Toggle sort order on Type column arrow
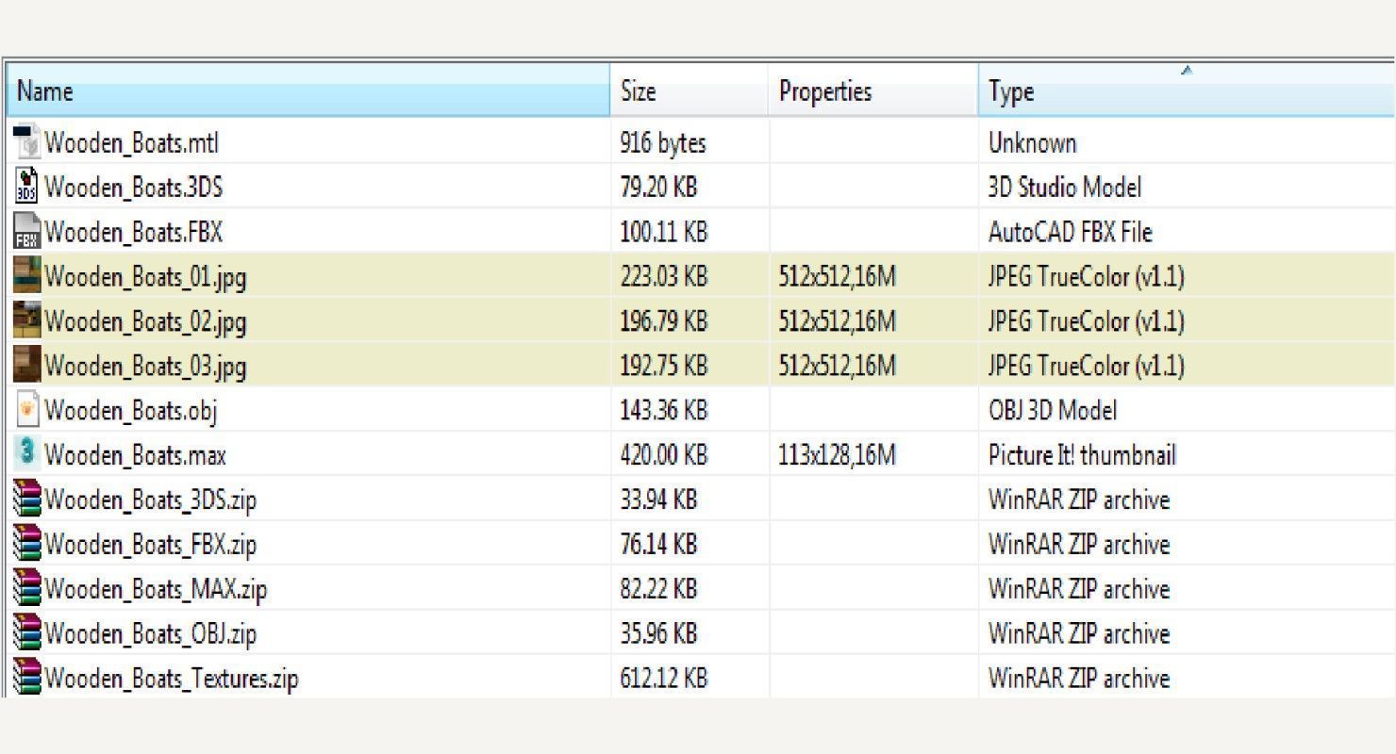1396x754 pixels. click(1187, 71)
